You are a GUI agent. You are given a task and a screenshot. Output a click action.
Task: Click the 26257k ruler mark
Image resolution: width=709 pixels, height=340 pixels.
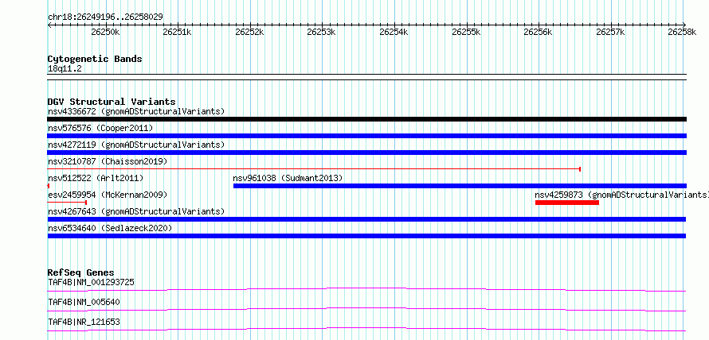coord(610,32)
